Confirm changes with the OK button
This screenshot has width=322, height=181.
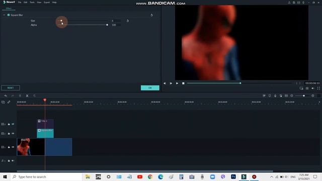tap(150, 88)
